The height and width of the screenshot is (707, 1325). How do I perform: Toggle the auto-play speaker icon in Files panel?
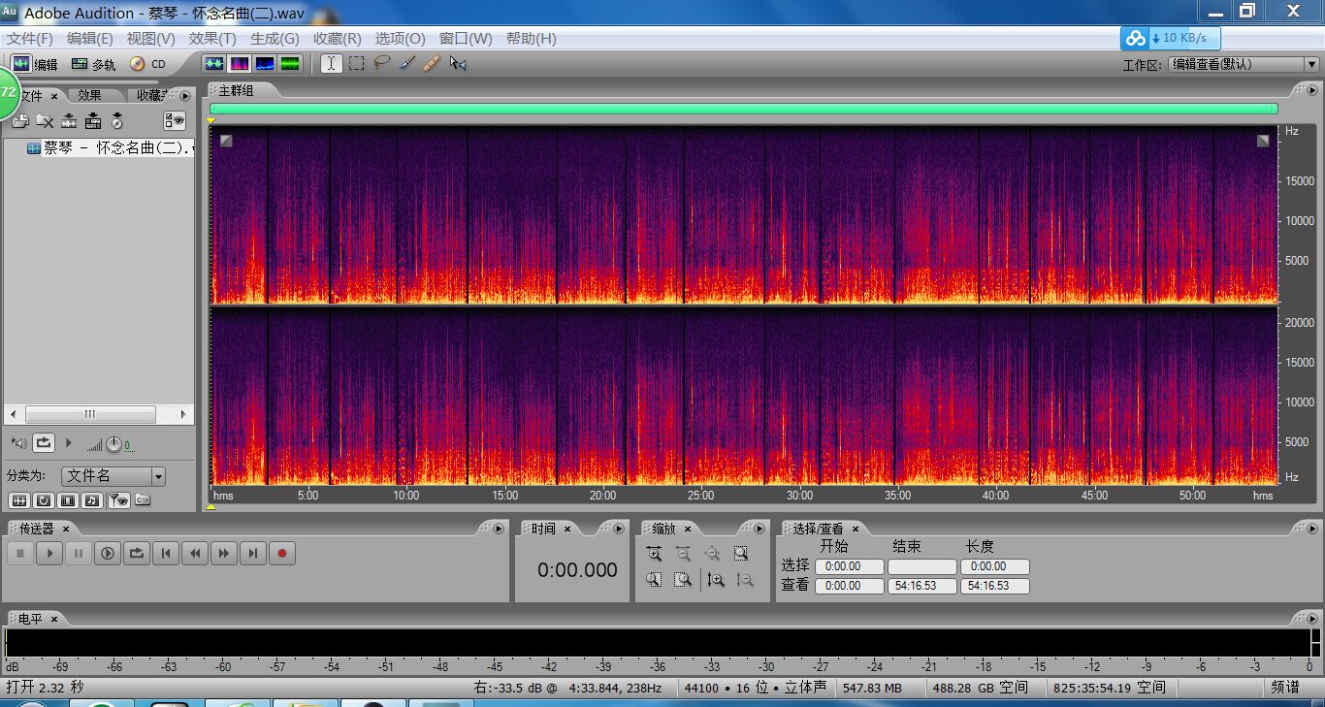pyautogui.click(x=18, y=443)
